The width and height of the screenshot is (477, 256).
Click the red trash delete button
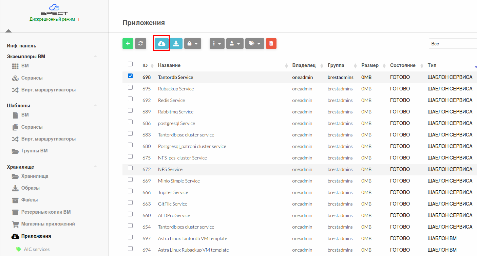pos(271,43)
